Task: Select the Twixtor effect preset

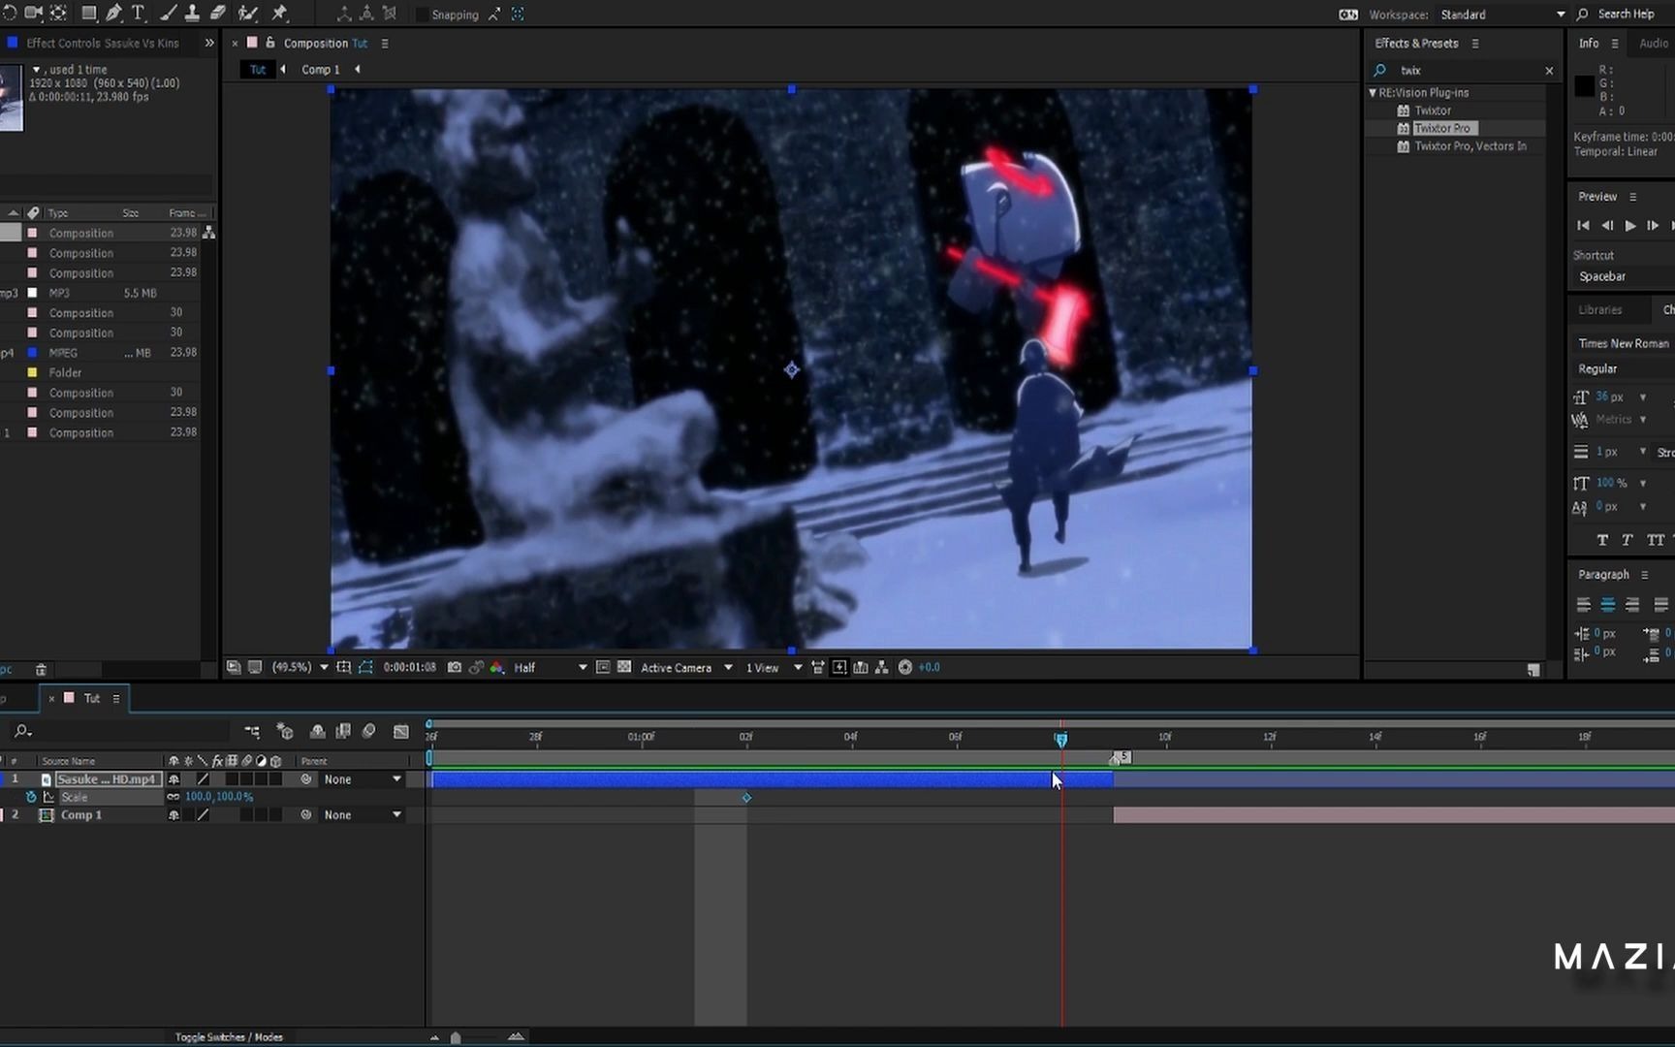Action: [x=1432, y=111]
